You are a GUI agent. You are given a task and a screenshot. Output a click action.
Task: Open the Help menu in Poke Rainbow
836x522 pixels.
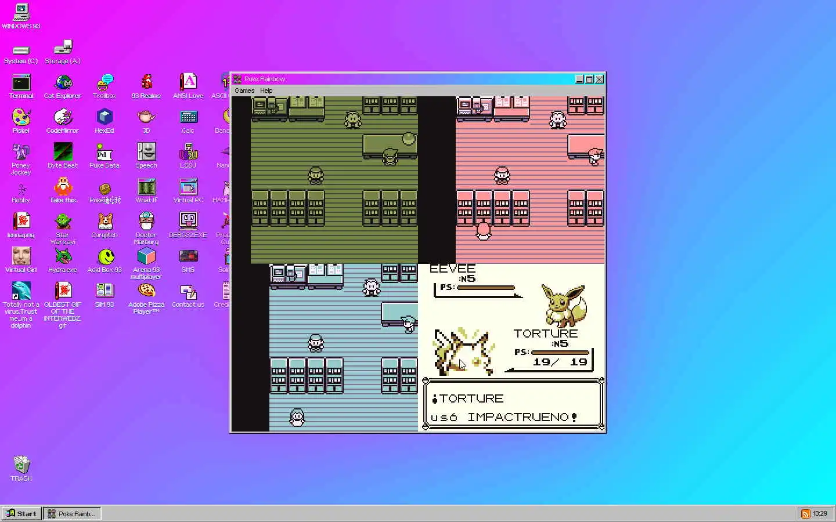pyautogui.click(x=266, y=90)
